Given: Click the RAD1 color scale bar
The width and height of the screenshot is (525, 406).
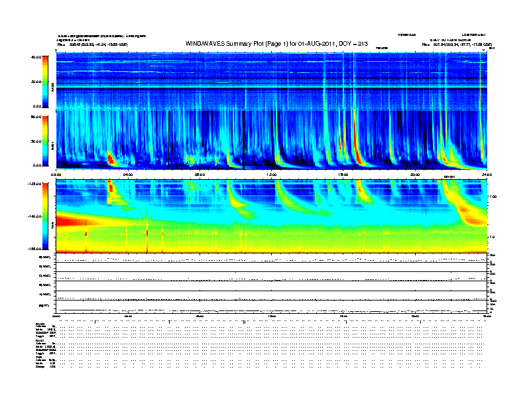Looking at the screenshot, I should [x=45, y=141].
